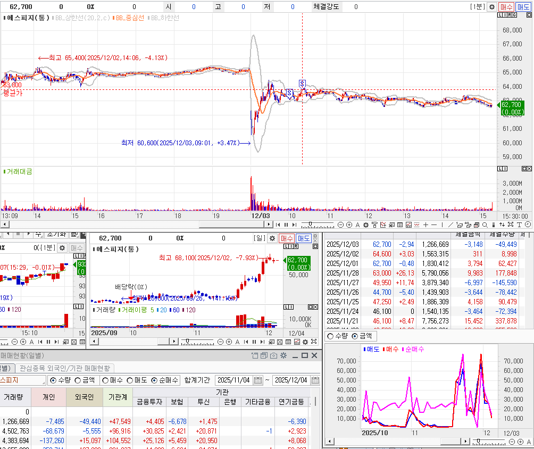This screenshot has height=449, width=534.
Task: Click clock icon at end of main chart toolbar
Action: pyautogui.click(x=528, y=224)
